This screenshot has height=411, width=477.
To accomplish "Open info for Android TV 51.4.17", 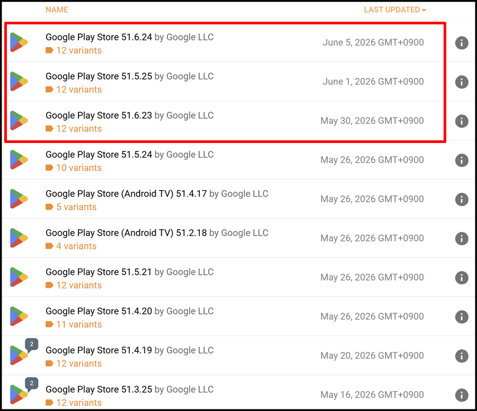I will (462, 200).
